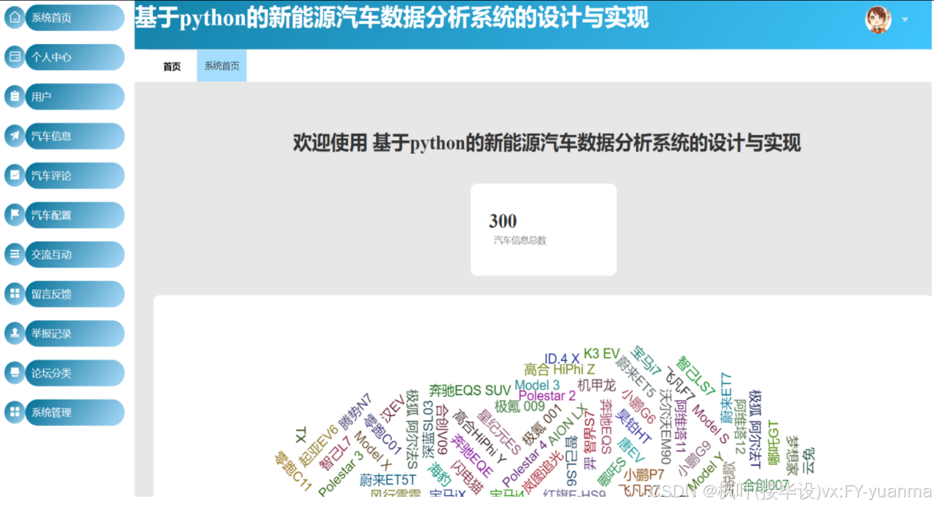Click the page header title text
This screenshot has height=508, width=934.
[x=392, y=17]
